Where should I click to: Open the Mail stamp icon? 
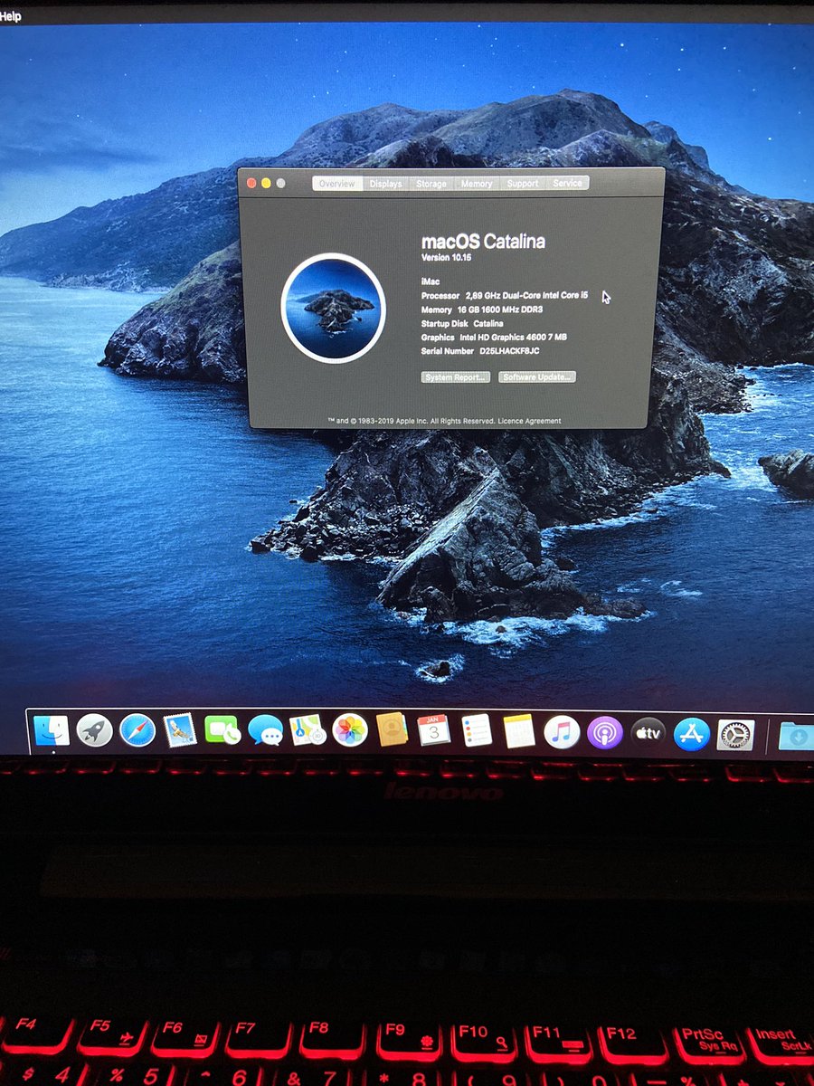180,729
